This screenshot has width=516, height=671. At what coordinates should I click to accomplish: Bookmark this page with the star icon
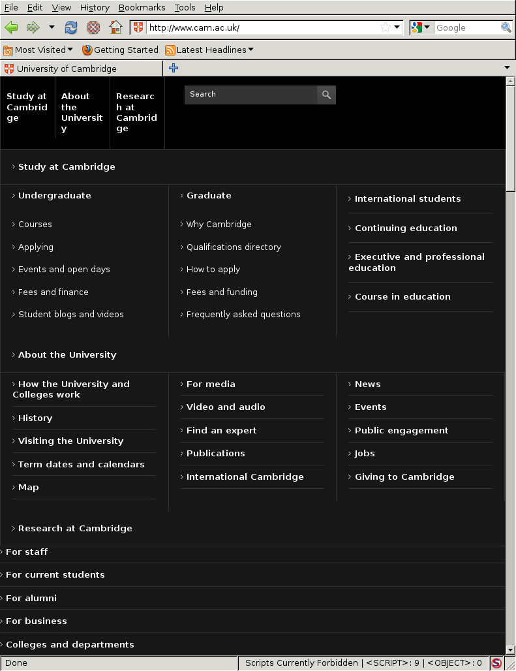click(385, 28)
